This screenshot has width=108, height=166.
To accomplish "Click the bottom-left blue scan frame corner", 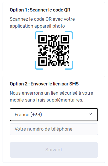I will point(39,66).
